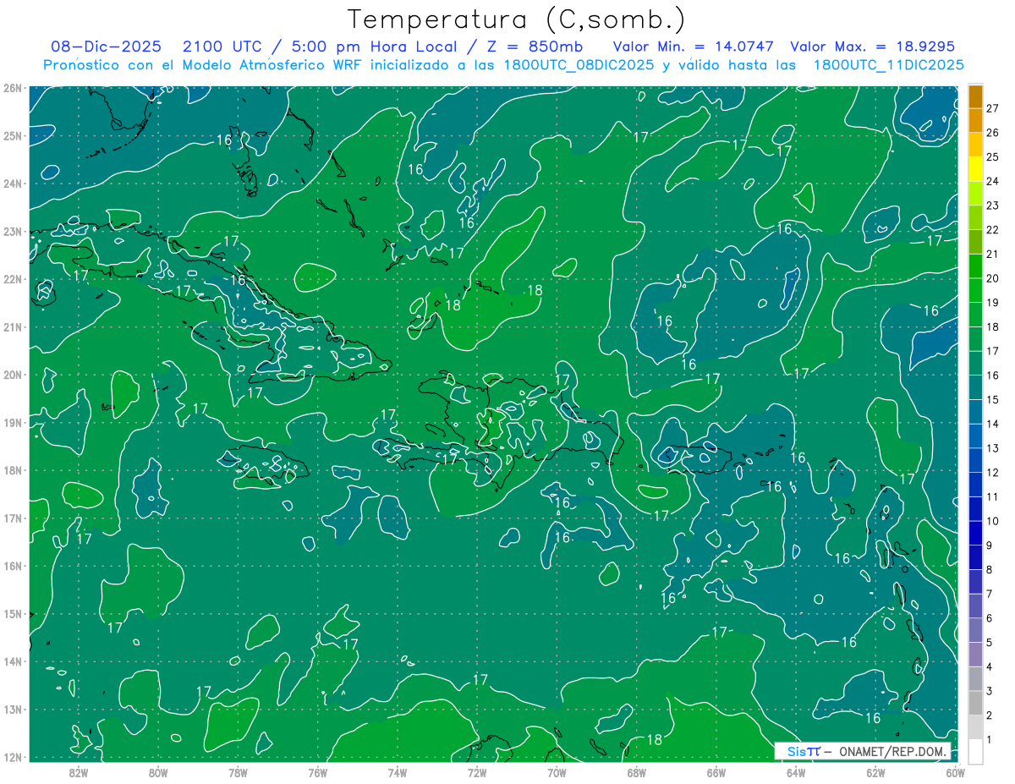This screenshot has height=784, width=1015.
Task: Click the 25N latitude label
Action: [13, 135]
